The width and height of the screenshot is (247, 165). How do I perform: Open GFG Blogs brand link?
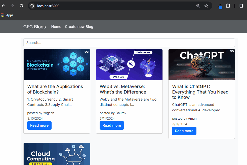(x=34, y=27)
